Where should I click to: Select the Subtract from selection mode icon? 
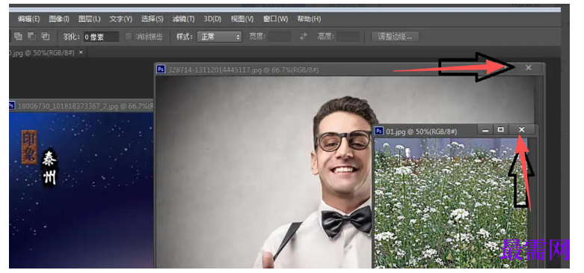click(31, 36)
